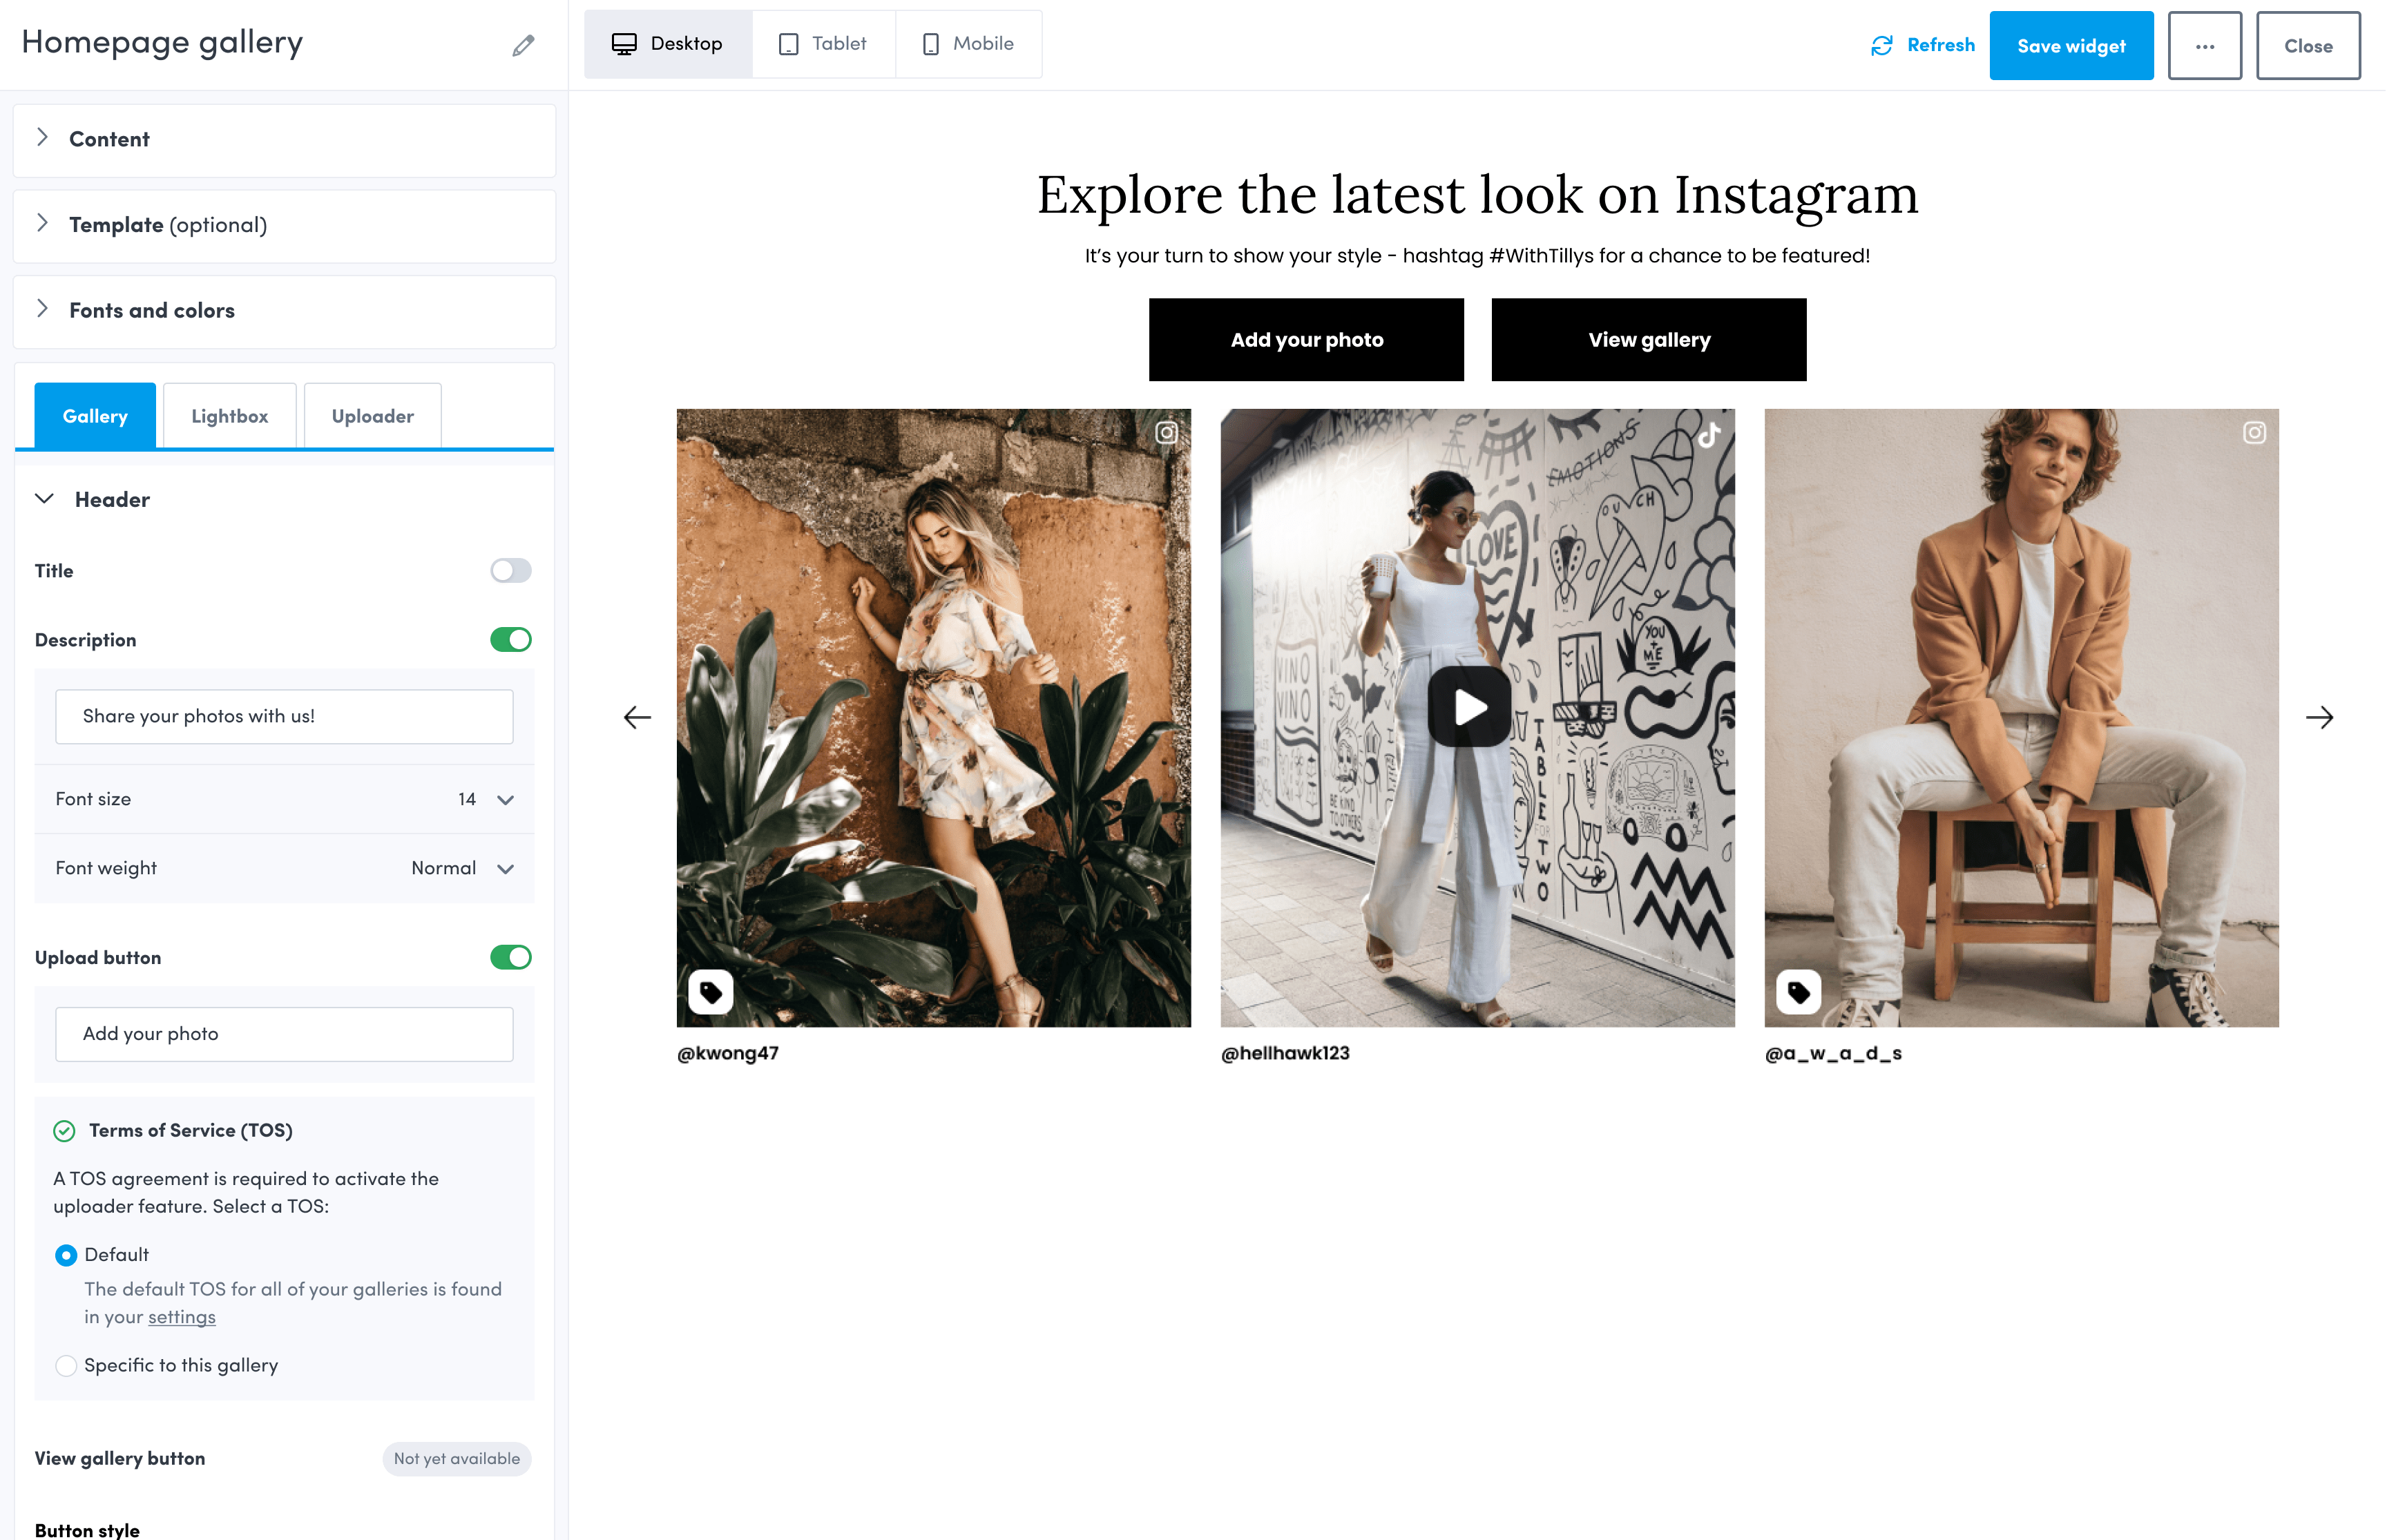Click product tag icon on @a_w_a_d_s photo

pyautogui.click(x=1798, y=992)
